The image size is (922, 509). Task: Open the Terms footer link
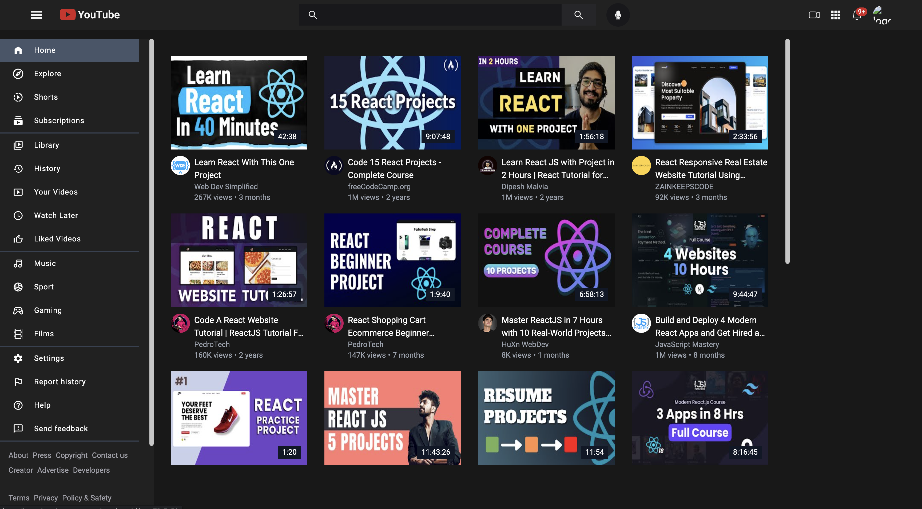[19, 498]
